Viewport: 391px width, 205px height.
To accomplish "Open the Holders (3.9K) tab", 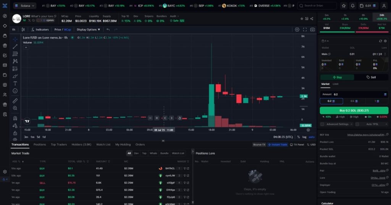I will (82, 145).
